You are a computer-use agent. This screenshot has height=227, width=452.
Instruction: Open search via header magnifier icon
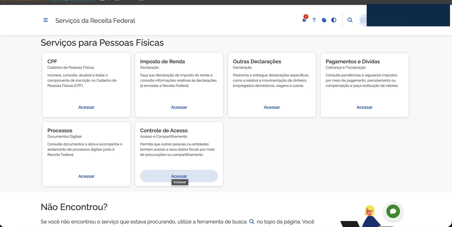[x=350, y=20]
